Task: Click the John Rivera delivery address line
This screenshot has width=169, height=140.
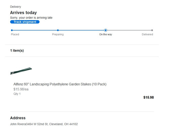Action: (44, 124)
